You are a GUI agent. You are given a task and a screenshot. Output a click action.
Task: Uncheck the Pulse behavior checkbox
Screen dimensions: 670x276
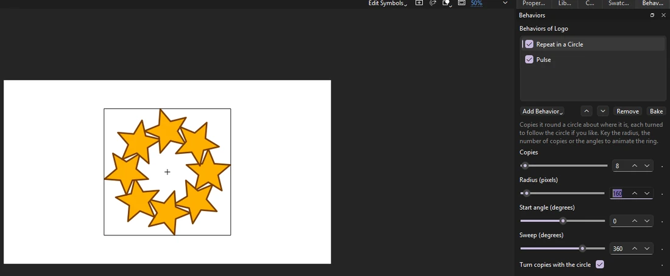[x=529, y=60]
